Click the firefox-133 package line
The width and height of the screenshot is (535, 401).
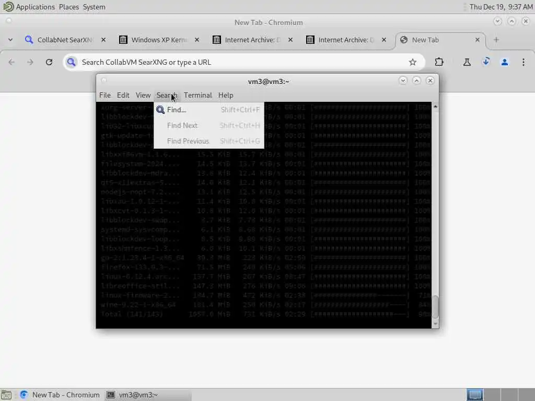(x=266, y=267)
